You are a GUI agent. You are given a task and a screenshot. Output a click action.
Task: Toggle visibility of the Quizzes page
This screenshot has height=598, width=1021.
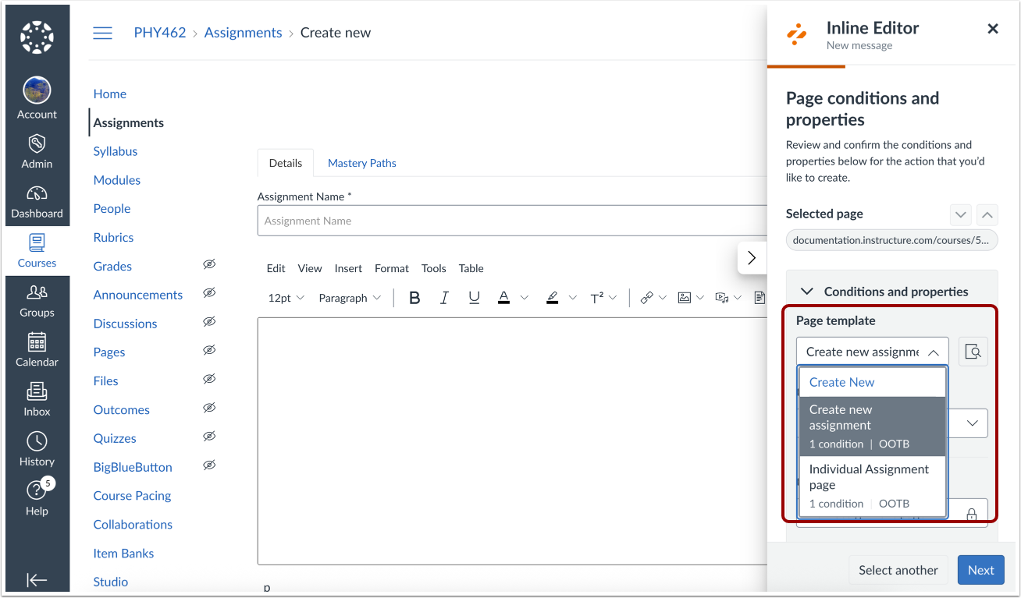pyautogui.click(x=209, y=437)
